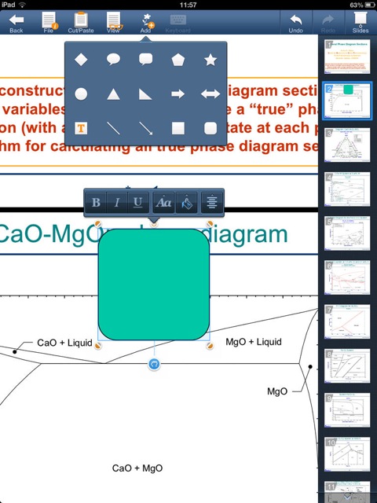Pick the double-headed arrow shape

pos(210,94)
